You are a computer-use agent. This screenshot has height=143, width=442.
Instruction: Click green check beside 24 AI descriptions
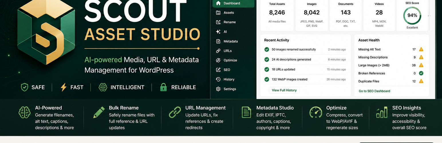pos(267,59)
